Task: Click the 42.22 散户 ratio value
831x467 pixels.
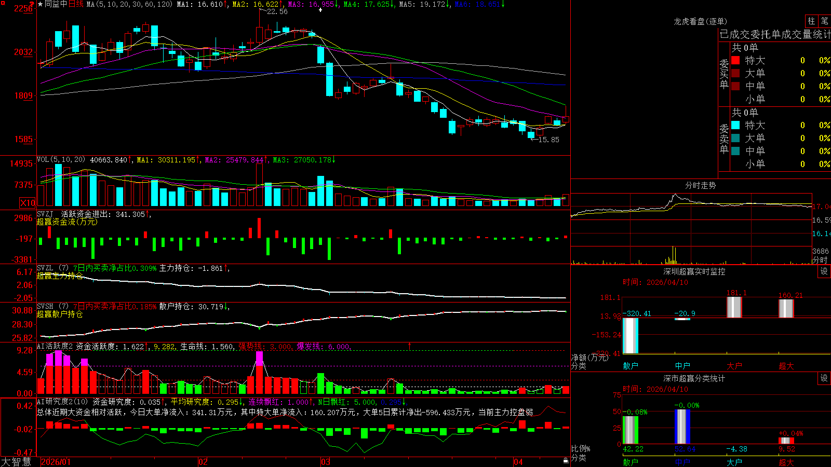Action: point(633,449)
